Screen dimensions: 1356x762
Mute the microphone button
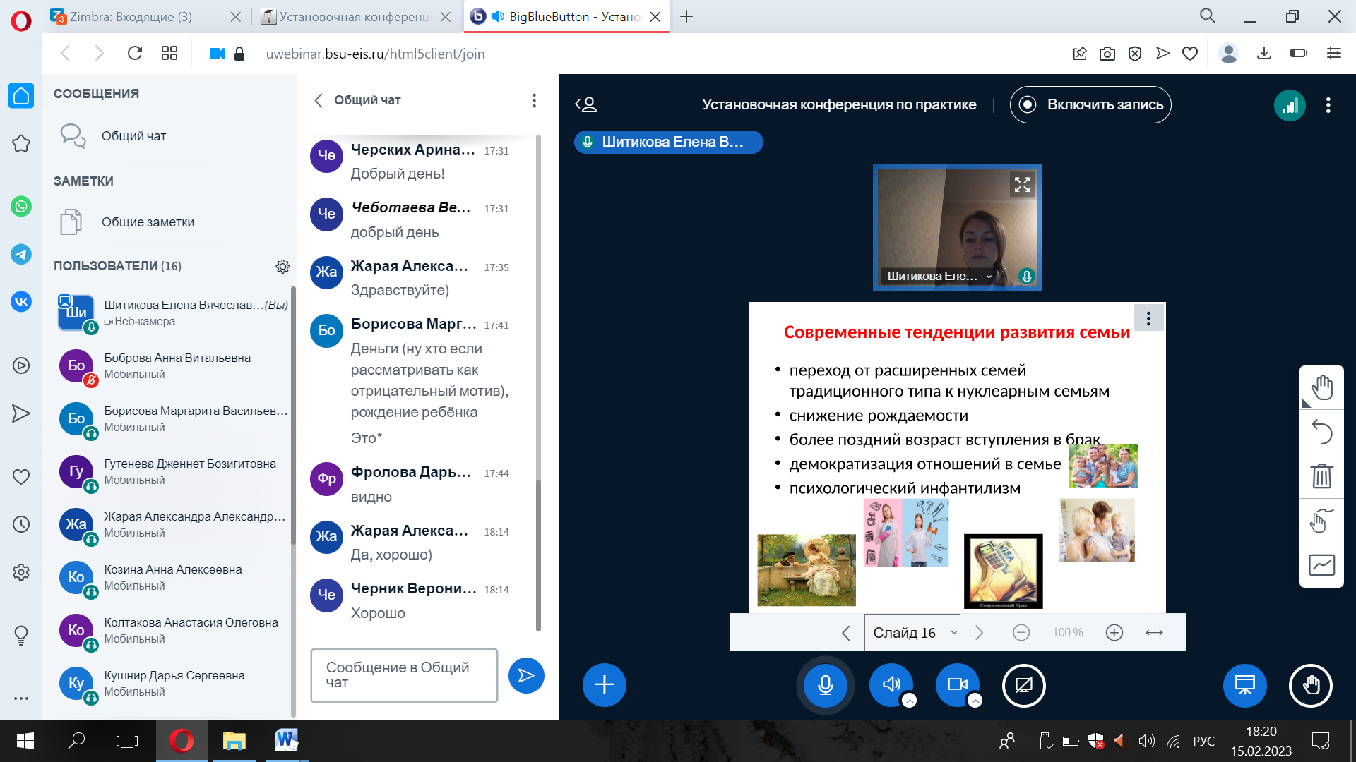point(825,685)
